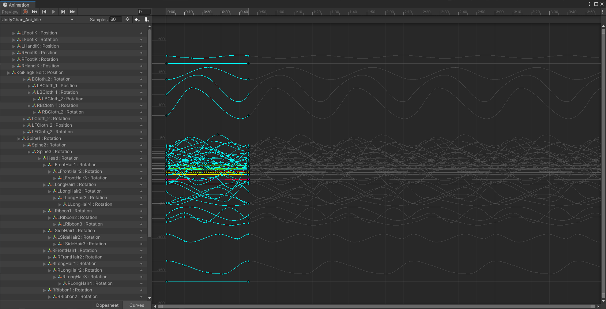
Task: Select LRibbon1 : Rotation row
Action: point(74,211)
